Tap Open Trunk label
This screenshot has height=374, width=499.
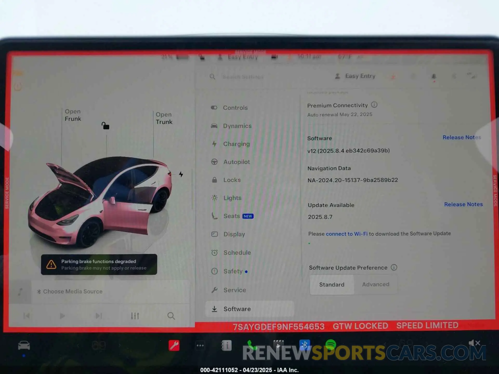[164, 118]
